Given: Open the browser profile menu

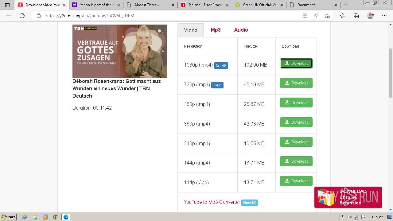Looking at the screenshot, I should coord(371,16).
